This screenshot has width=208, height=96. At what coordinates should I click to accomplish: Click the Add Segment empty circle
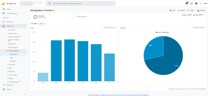(73, 17)
